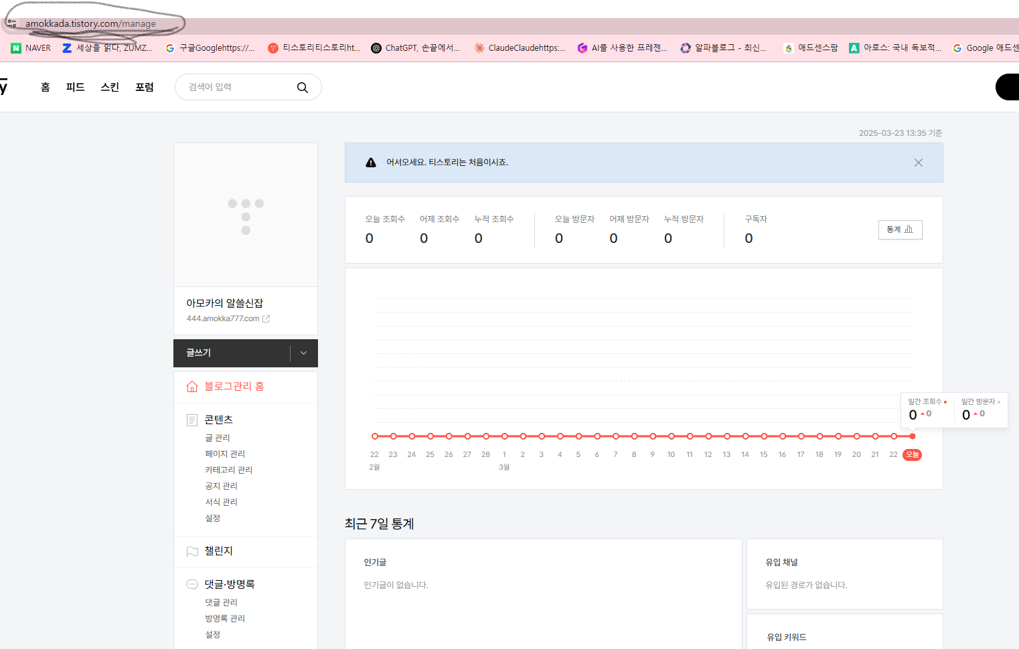Click the 검색어 입력 search field

[x=234, y=87]
